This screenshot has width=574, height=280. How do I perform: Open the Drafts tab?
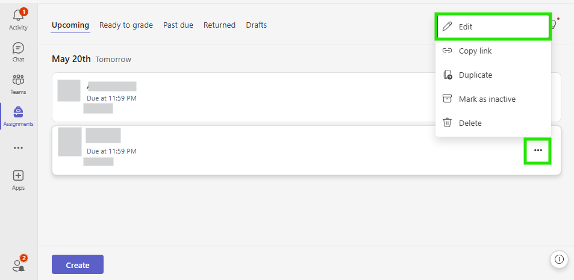pyautogui.click(x=256, y=25)
